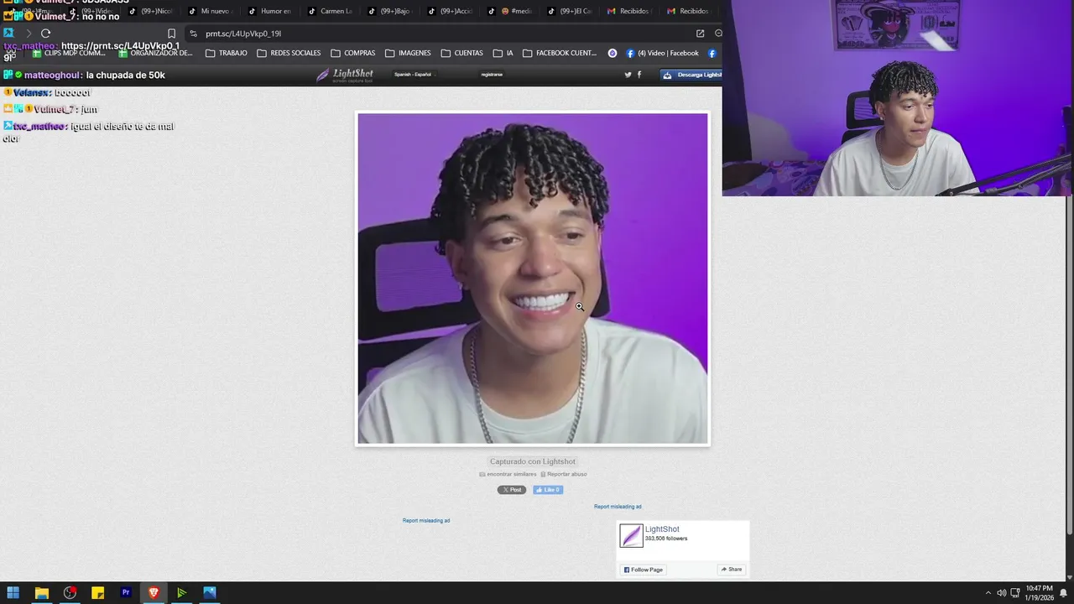
Task: Open the IA bookmarks folder
Action: tap(503, 53)
